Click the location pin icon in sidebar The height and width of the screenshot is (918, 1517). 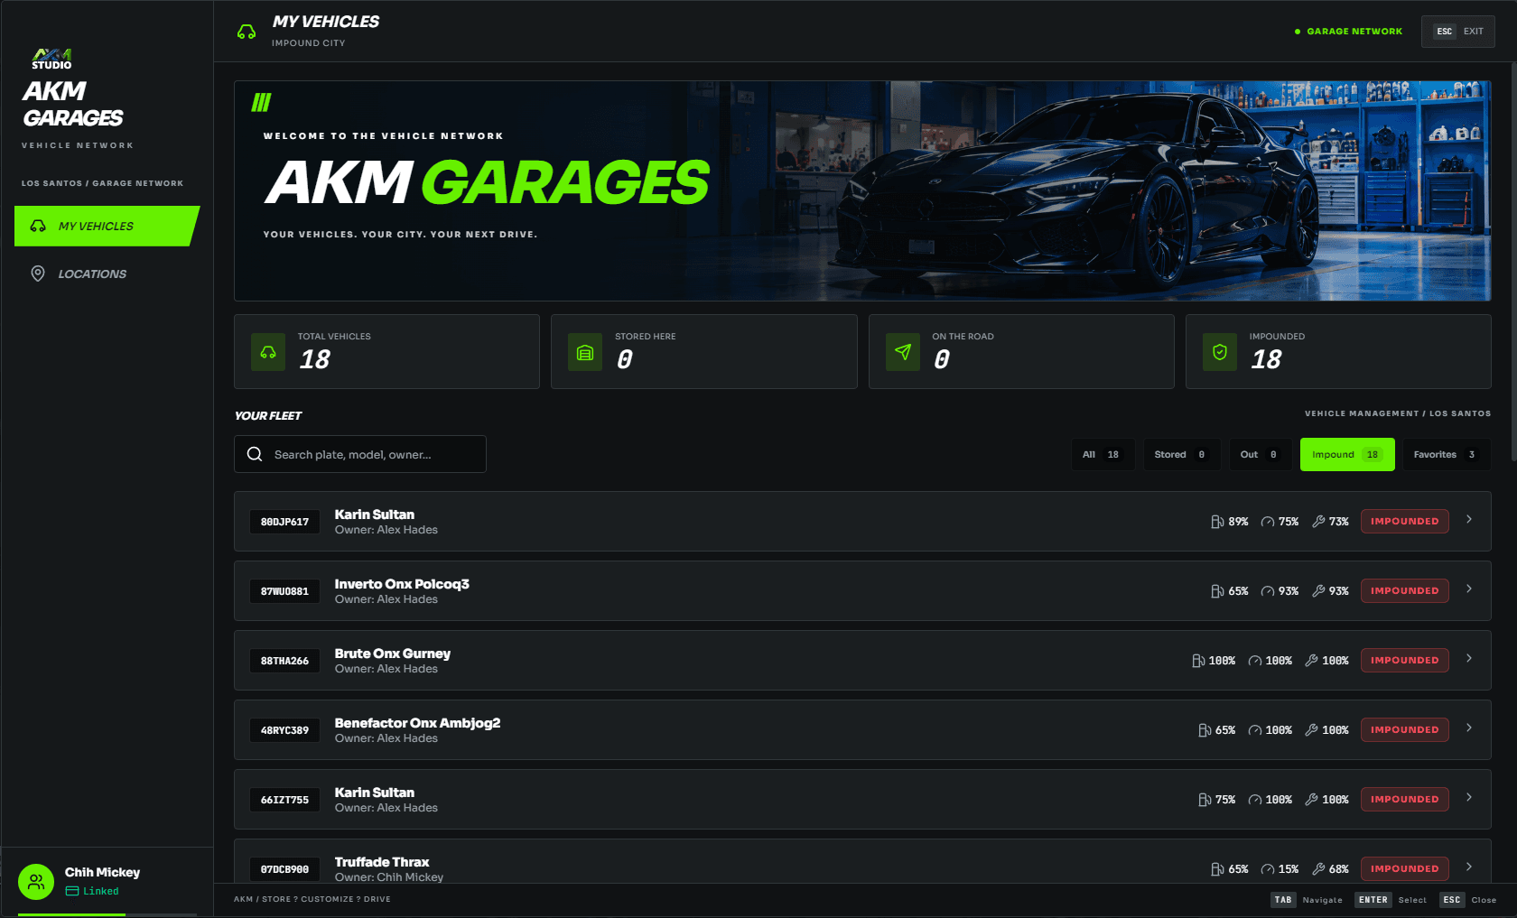pos(38,274)
